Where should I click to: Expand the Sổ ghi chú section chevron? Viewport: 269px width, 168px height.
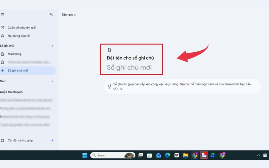[x=52, y=46]
